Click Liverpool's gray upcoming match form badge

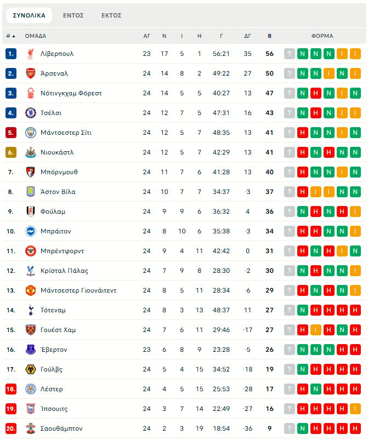(x=290, y=54)
